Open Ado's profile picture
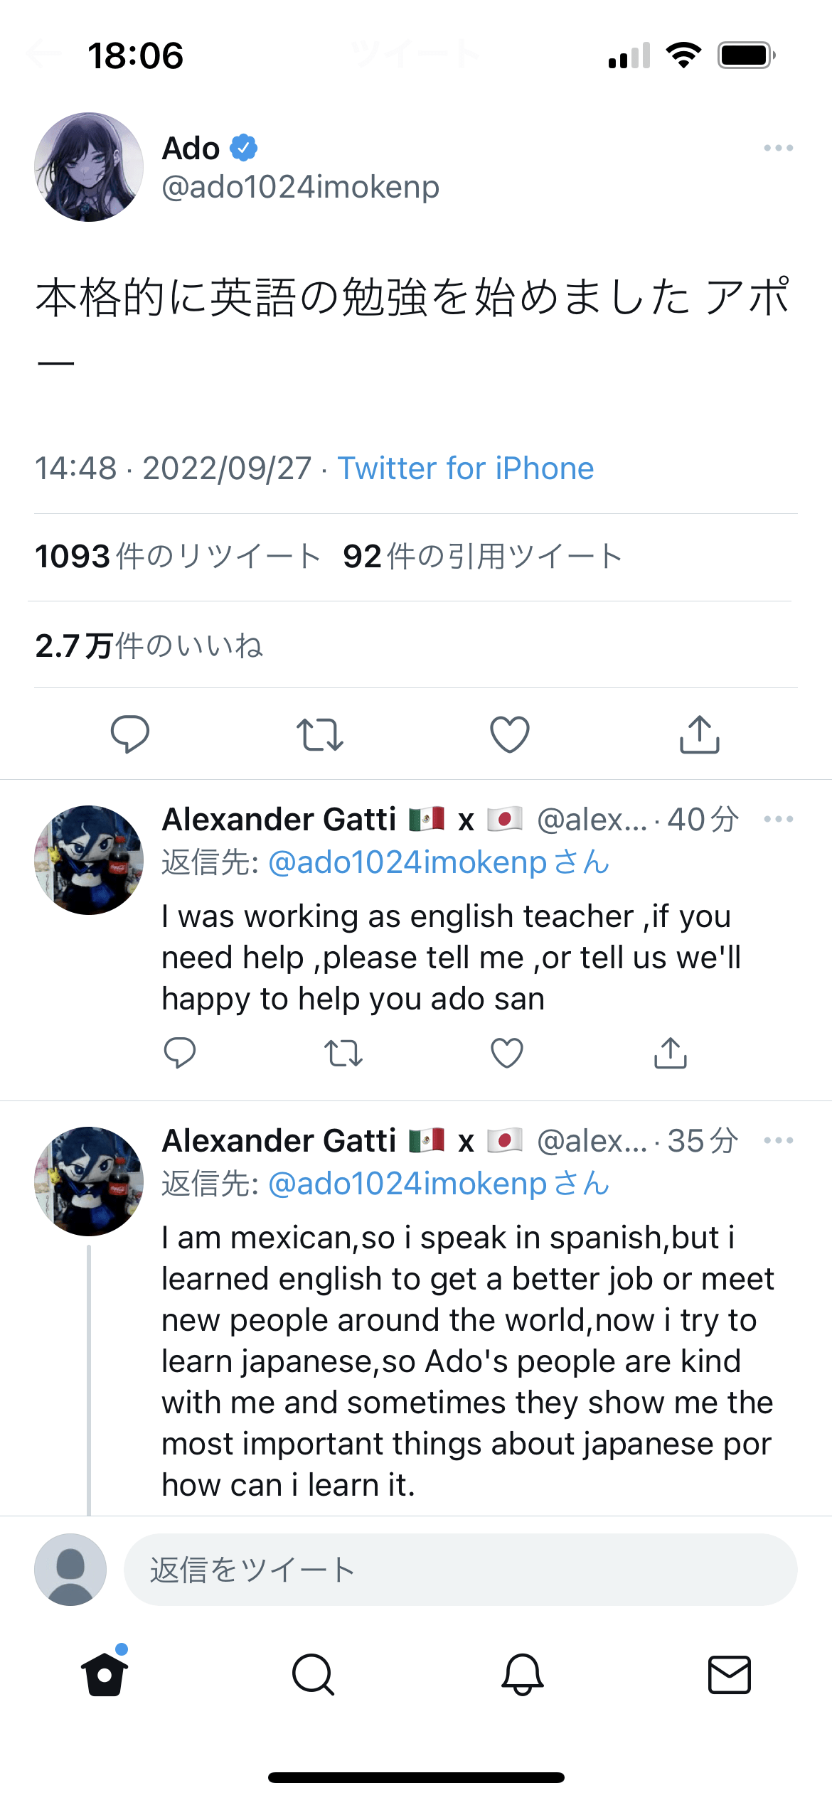 tap(89, 167)
